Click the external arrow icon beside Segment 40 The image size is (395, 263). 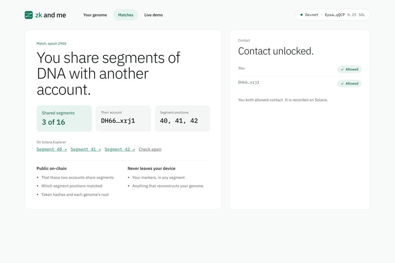pyautogui.click(x=66, y=150)
